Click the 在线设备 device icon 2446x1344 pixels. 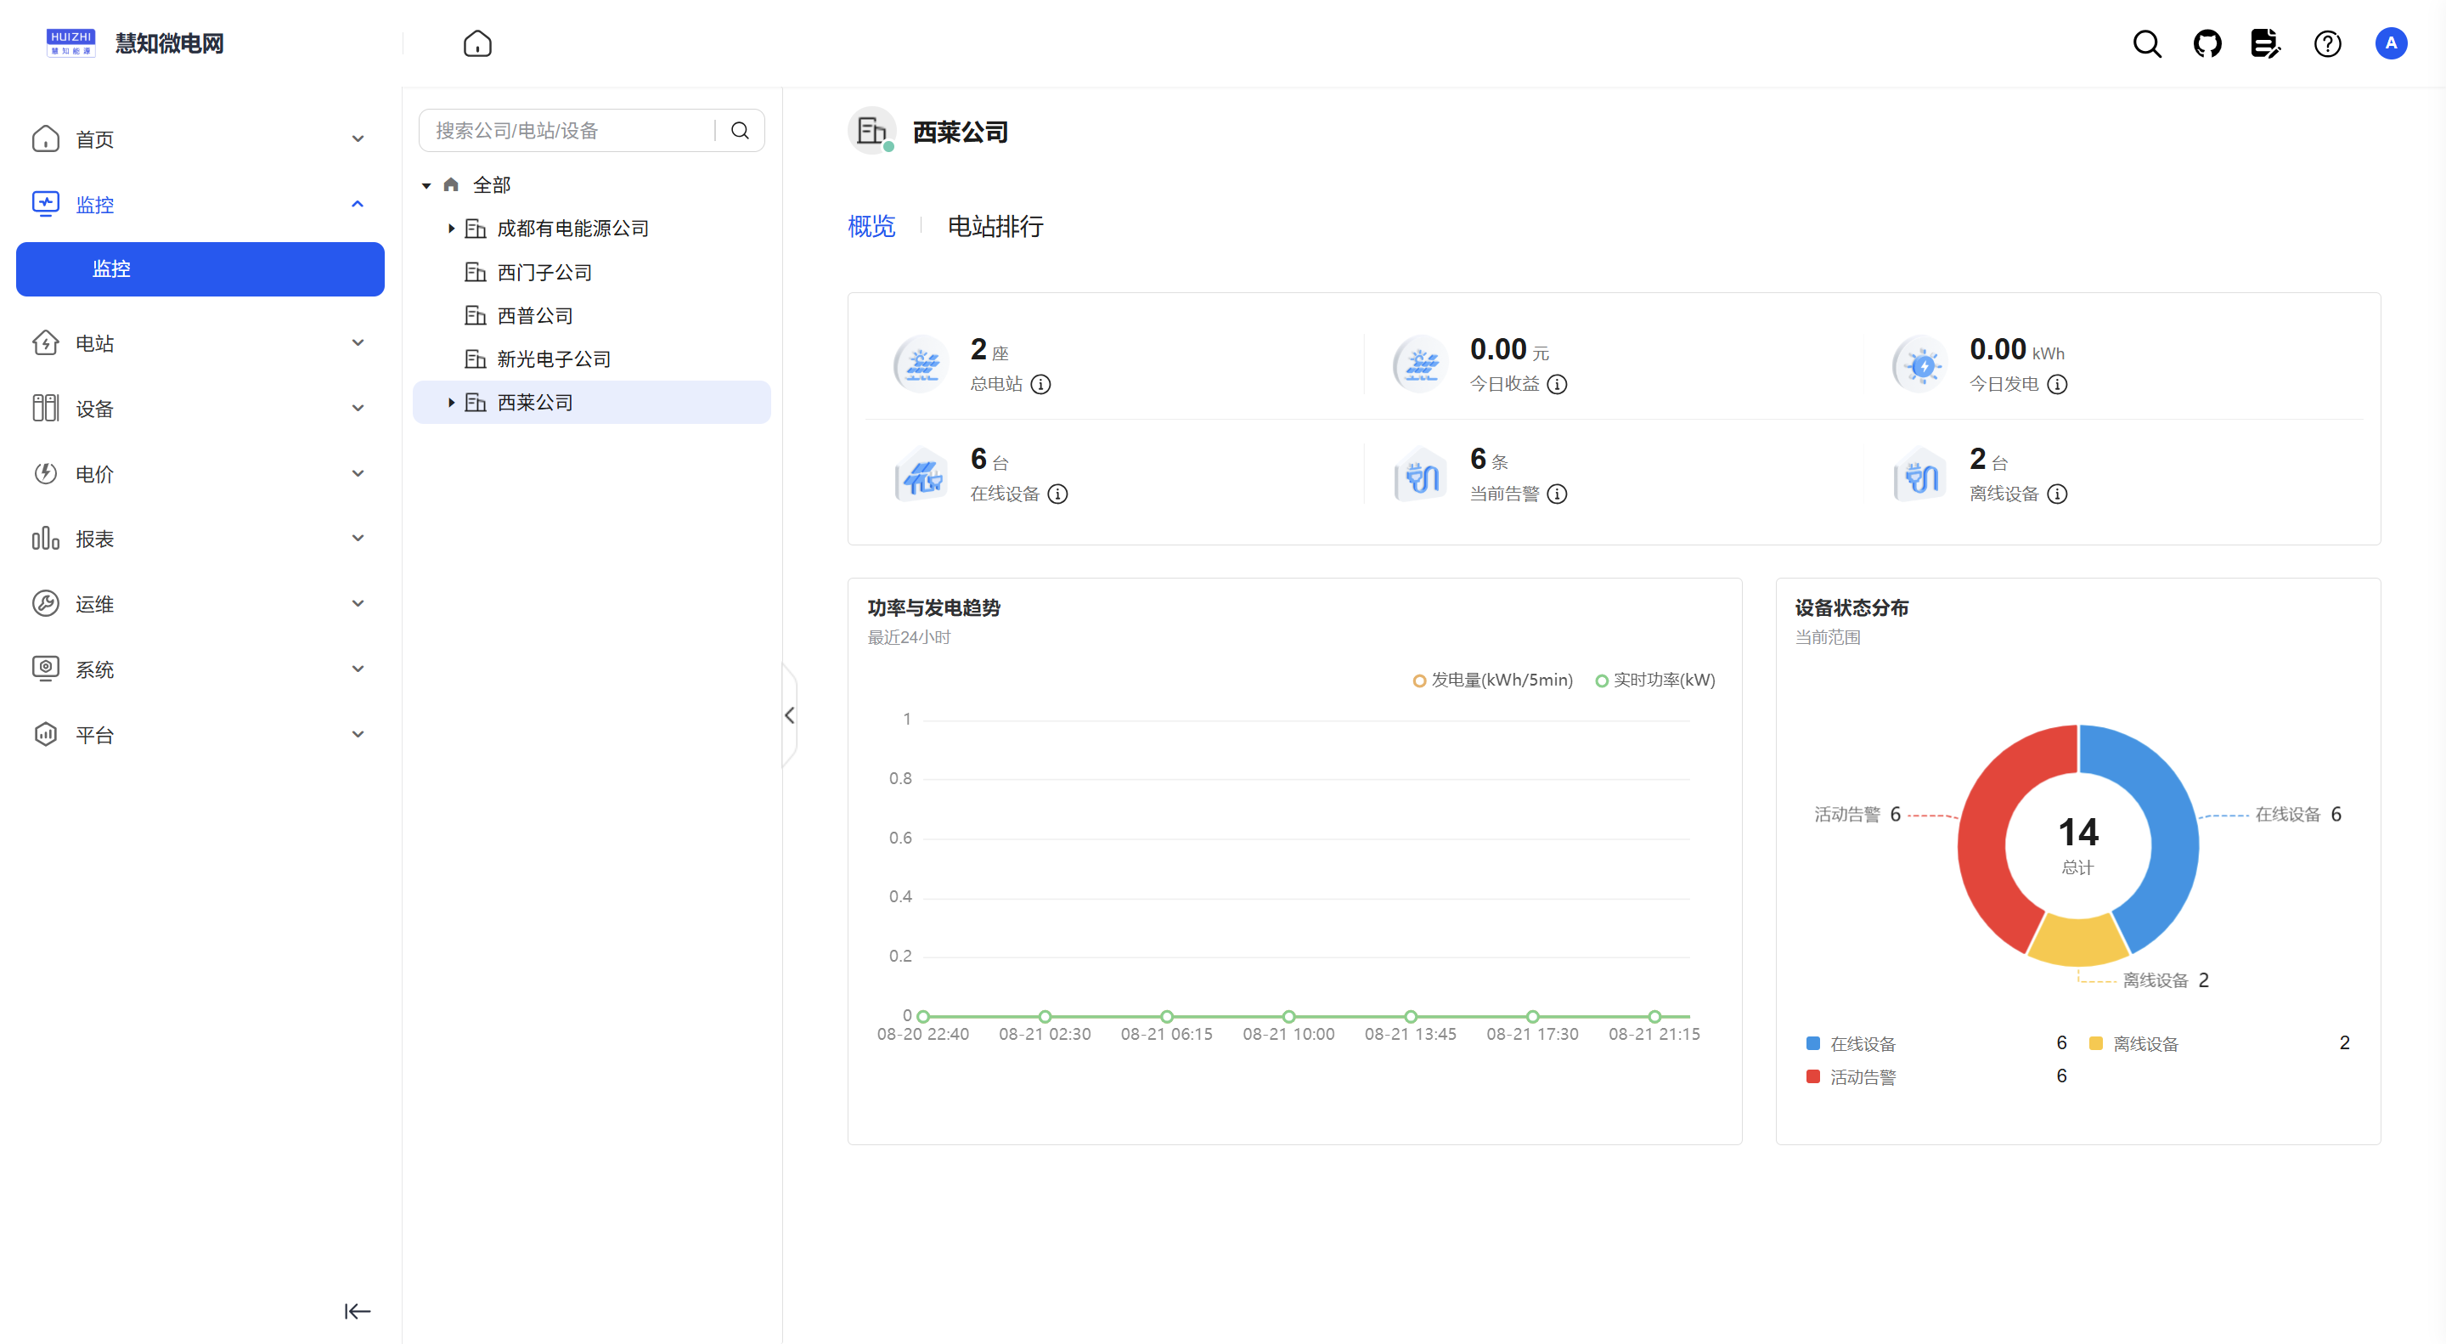(921, 475)
